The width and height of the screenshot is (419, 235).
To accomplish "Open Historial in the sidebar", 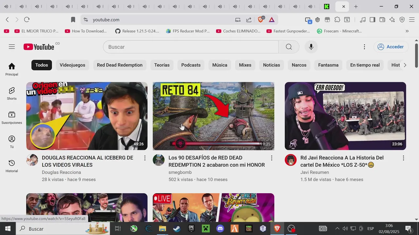I will click(x=12, y=166).
